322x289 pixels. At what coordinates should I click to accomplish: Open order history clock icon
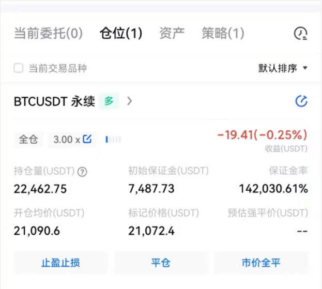[x=300, y=34]
